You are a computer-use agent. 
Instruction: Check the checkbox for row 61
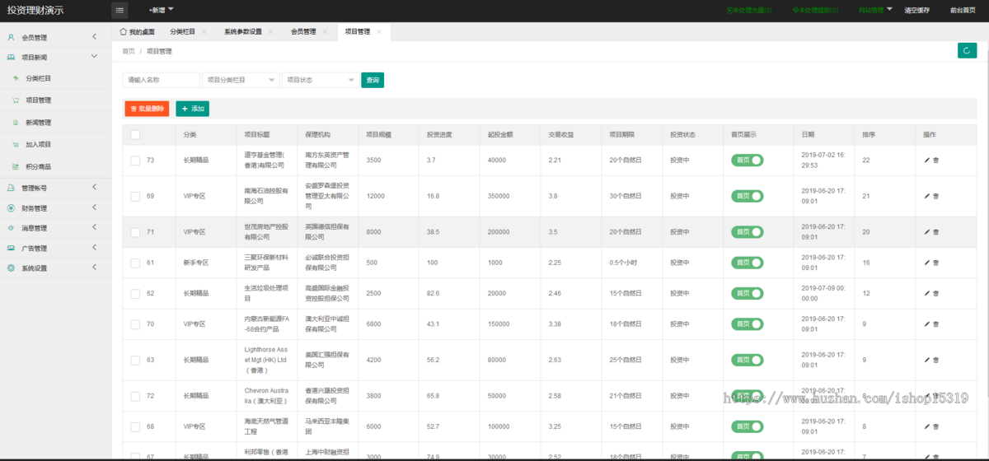point(135,263)
